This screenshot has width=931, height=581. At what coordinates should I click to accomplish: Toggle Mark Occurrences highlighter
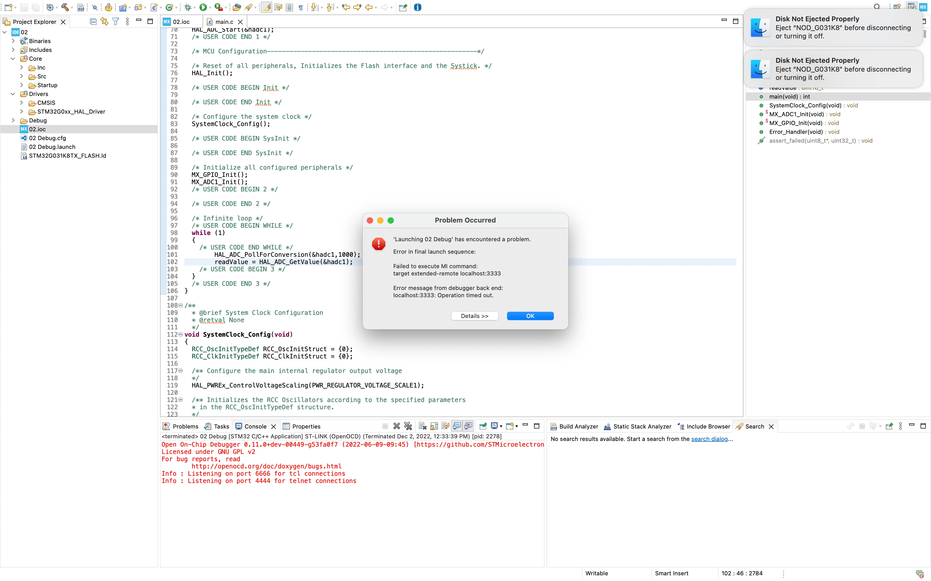click(266, 7)
